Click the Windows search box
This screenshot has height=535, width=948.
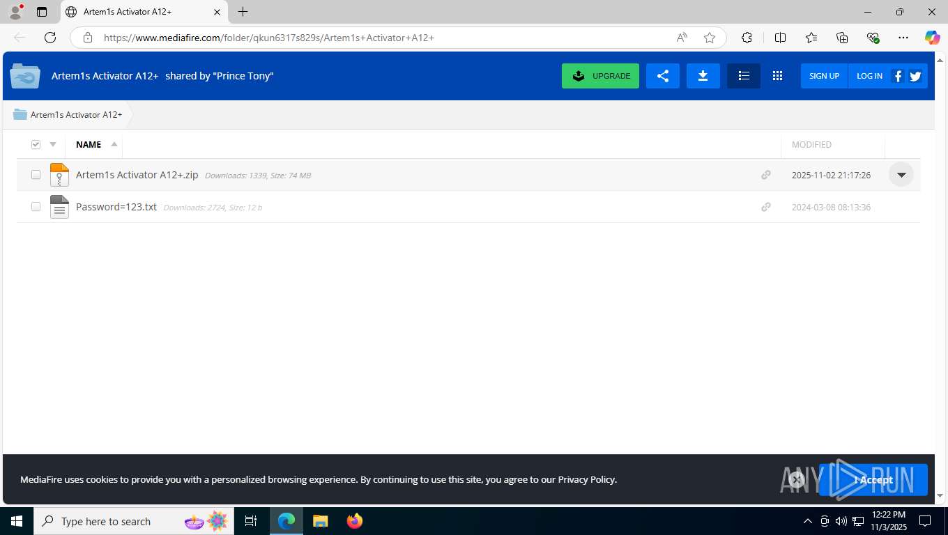tap(134, 521)
